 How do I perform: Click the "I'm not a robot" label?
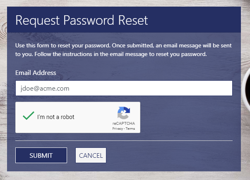(x=56, y=117)
